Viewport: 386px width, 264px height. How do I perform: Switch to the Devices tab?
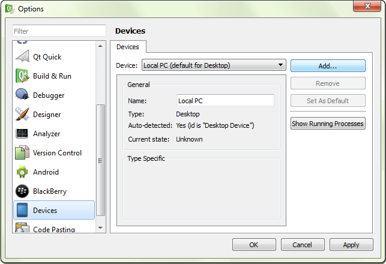127,47
